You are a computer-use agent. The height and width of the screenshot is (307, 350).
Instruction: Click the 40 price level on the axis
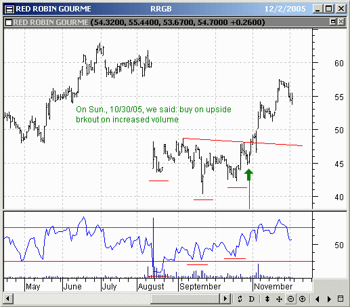(339, 197)
